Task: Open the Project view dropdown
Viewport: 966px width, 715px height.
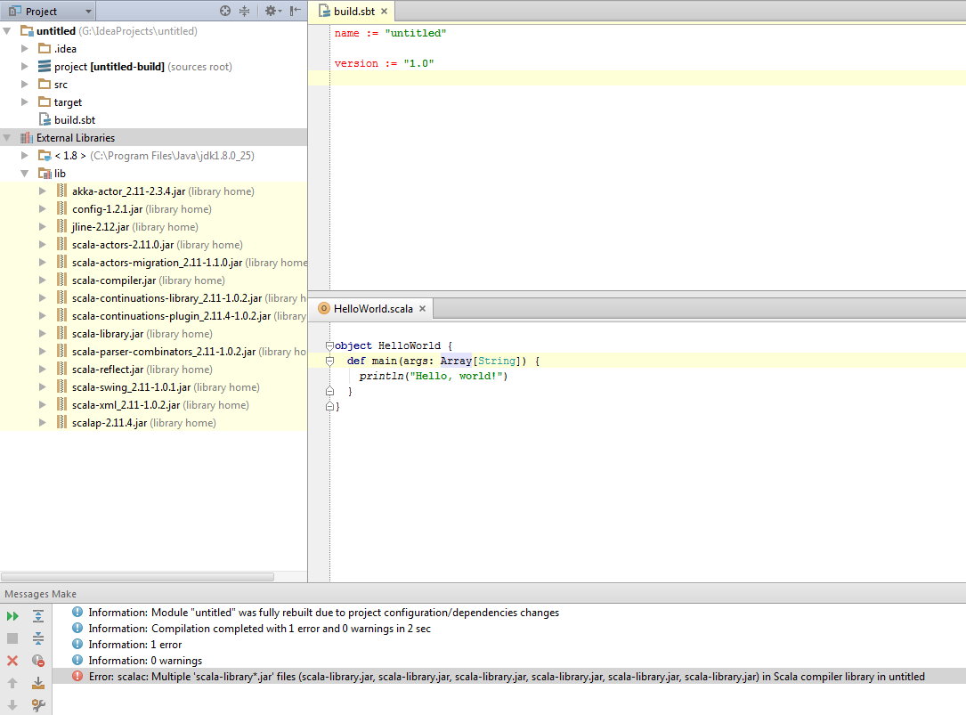Action: (x=50, y=11)
